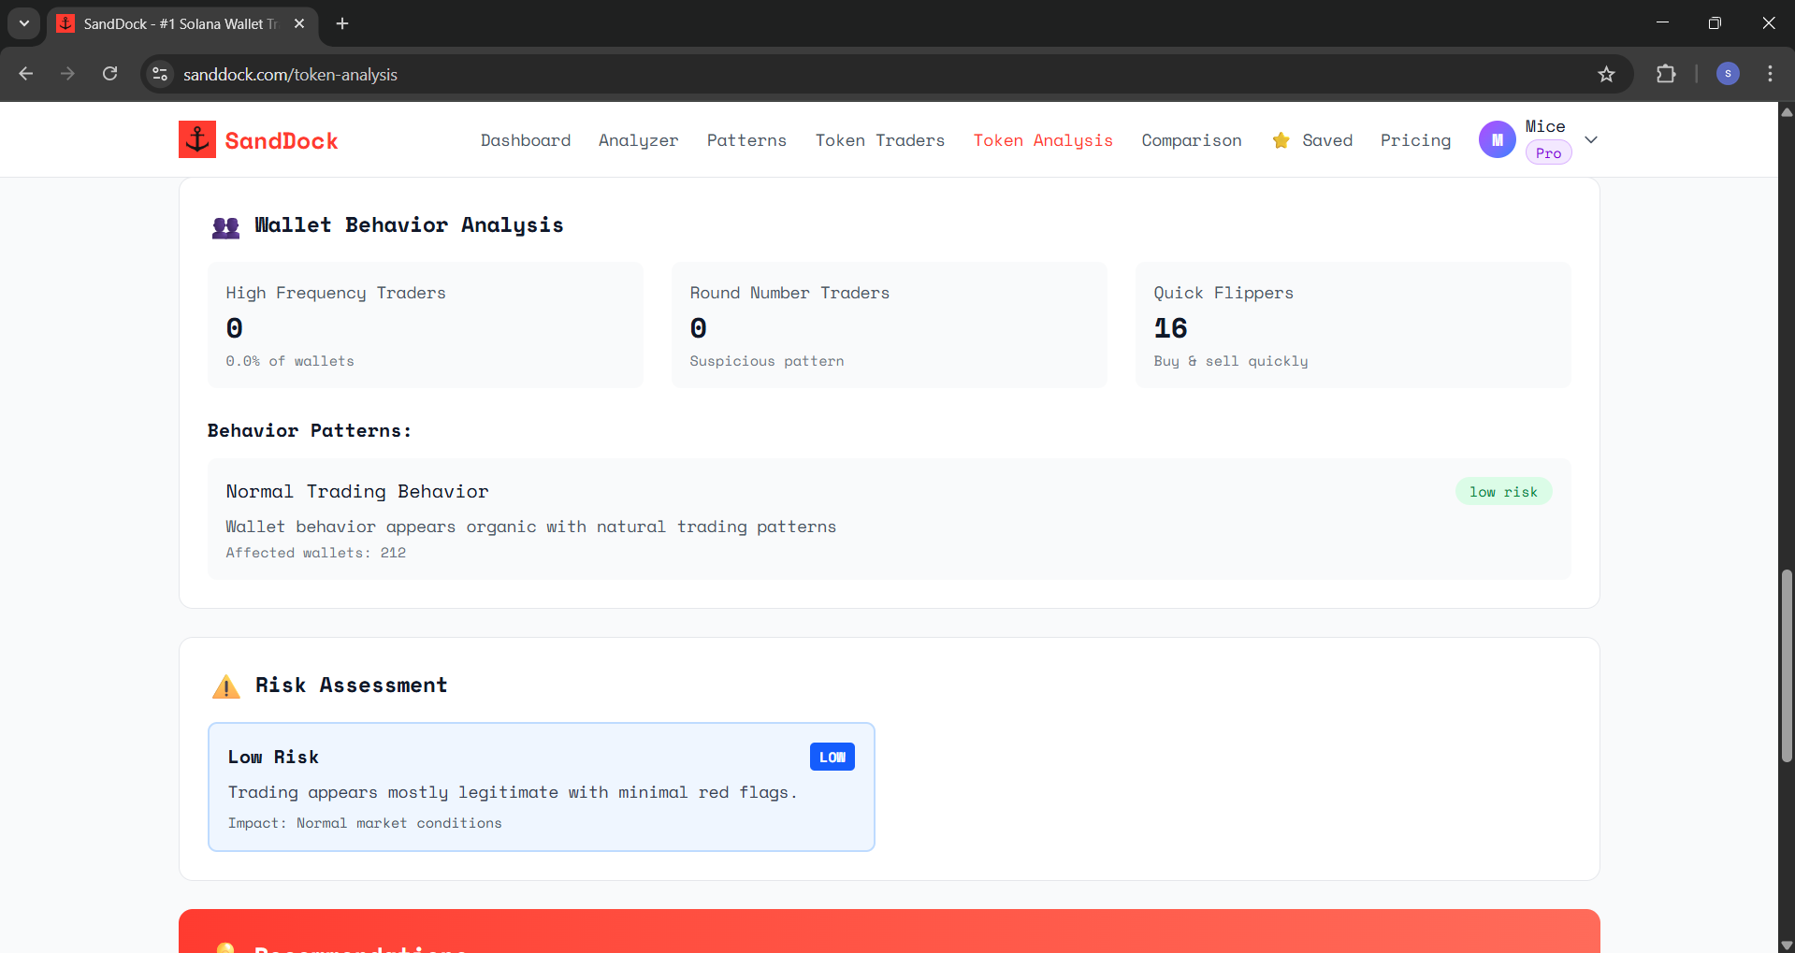Click the 'Buy & sell quickly' caption
This screenshot has height=953, width=1795.
1231,361
